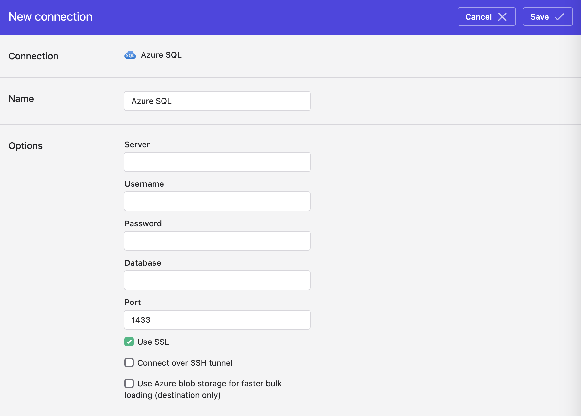Focus the Server input field
The image size is (581, 416).
coord(217,162)
